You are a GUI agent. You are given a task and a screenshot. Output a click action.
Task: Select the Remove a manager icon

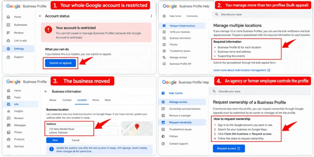pyautogui.click(x=163, y=116)
